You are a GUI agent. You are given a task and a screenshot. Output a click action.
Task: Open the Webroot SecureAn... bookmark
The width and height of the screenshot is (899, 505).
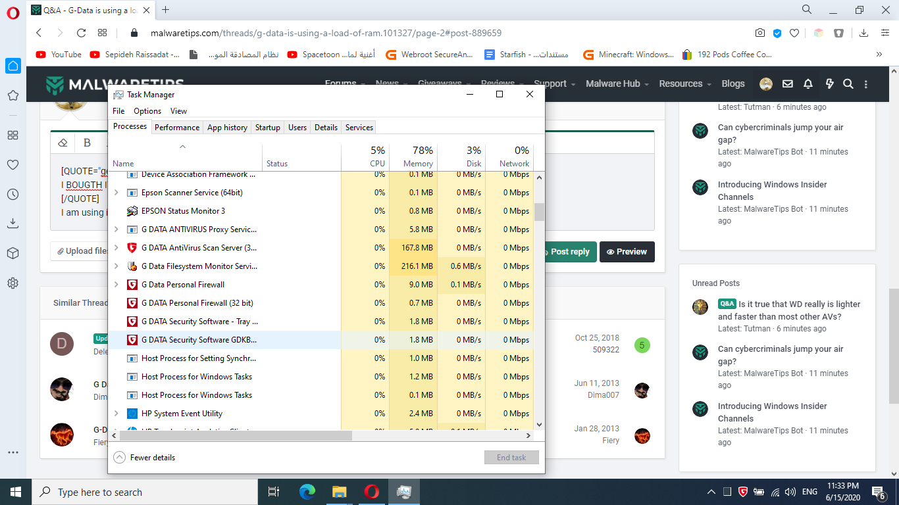pyautogui.click(x=429, y=55)
